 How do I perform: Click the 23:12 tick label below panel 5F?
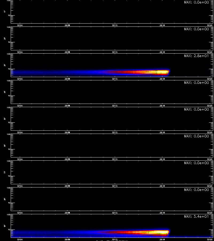tap(115, 132)
